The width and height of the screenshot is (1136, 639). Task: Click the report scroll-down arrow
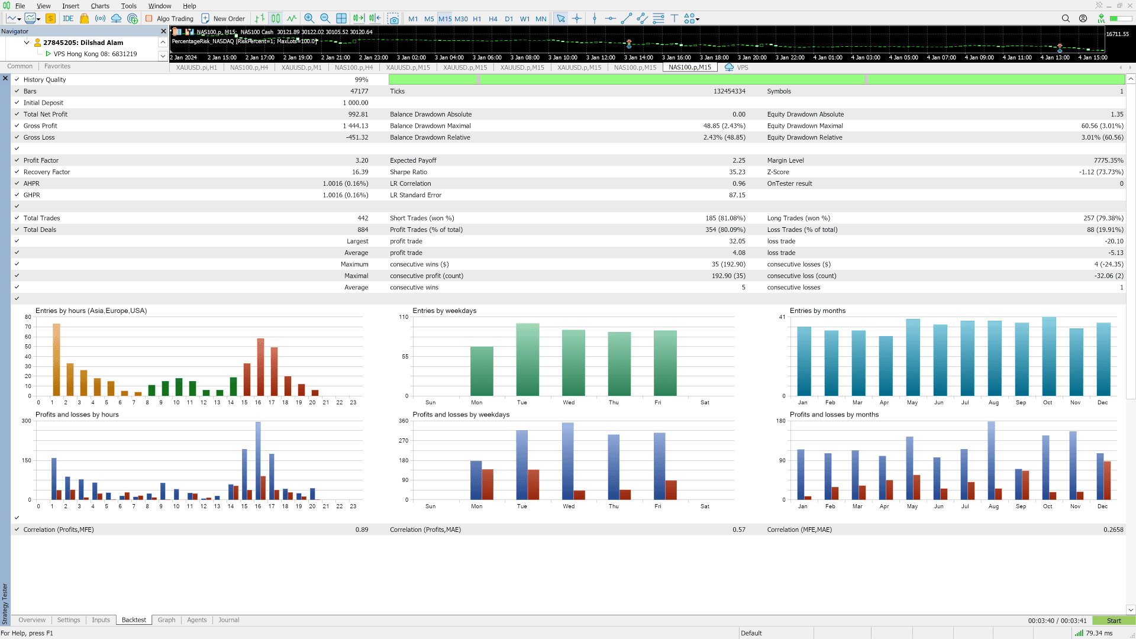tap(1131, 609)
